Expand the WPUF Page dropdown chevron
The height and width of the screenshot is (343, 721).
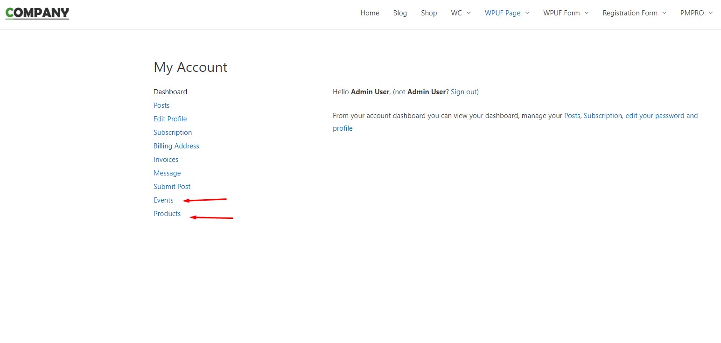coord(527,13)
